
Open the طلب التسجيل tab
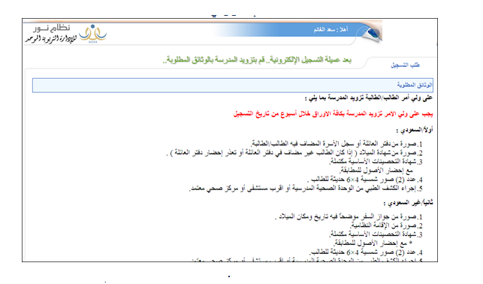(x=406, y=65)
